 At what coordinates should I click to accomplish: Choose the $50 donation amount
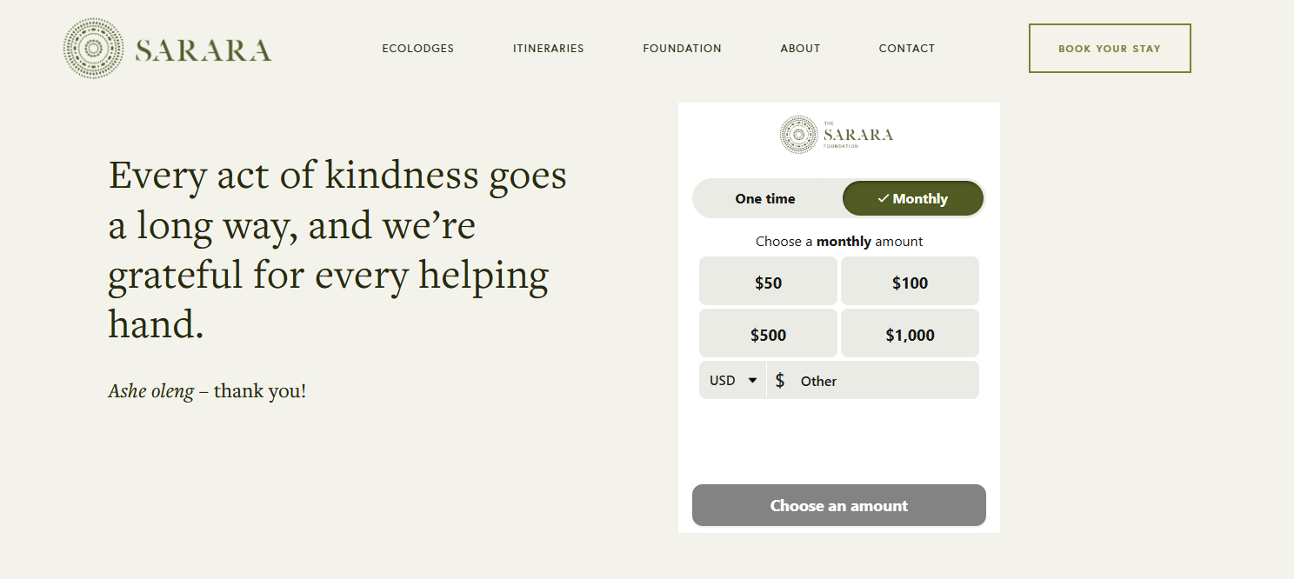pos(768,281)
